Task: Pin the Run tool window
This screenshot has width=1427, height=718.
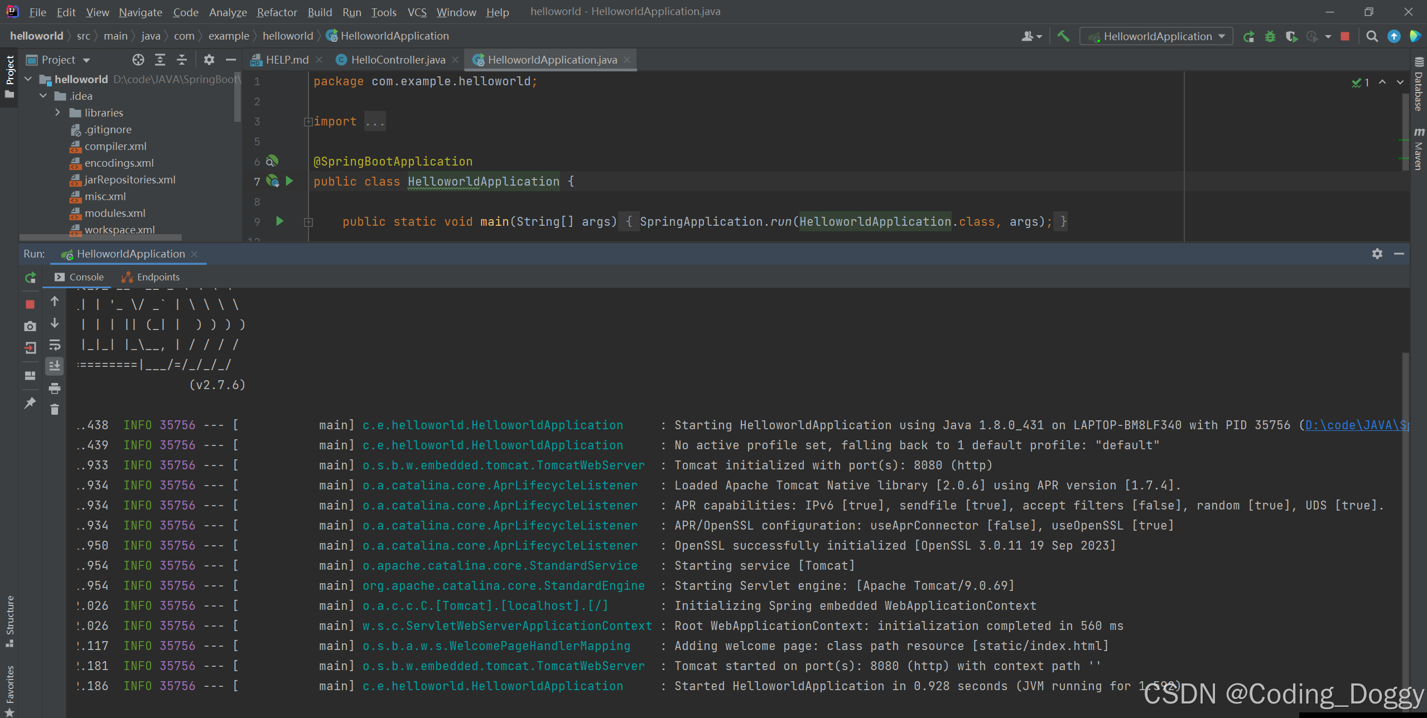Action: point(30,403)
